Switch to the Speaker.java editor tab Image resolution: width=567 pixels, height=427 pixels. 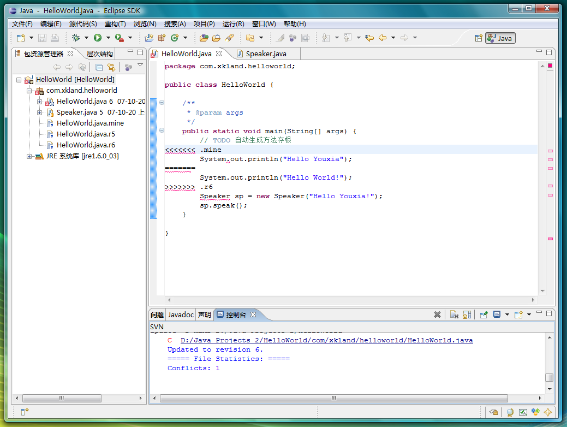click(x=266, y=54)
